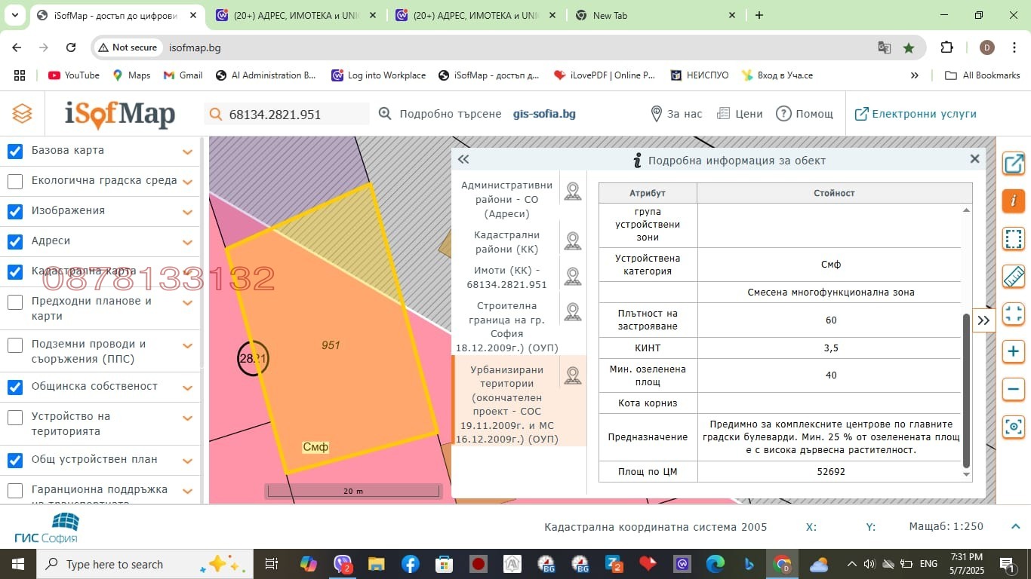Open Цени pricing page
1031x579 pixels.
click(740, 114)
